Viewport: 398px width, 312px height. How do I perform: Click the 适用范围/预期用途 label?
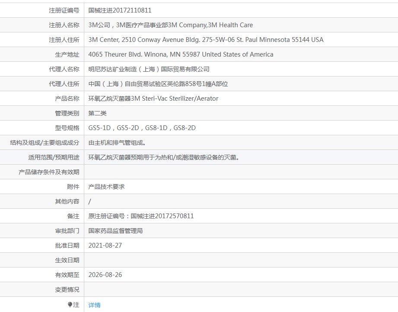[54, 157]
